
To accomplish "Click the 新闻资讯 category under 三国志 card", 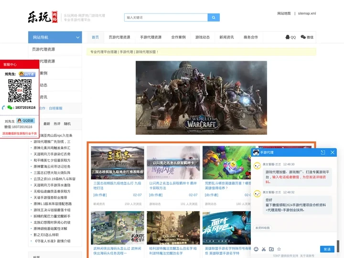I will [99, 204].
